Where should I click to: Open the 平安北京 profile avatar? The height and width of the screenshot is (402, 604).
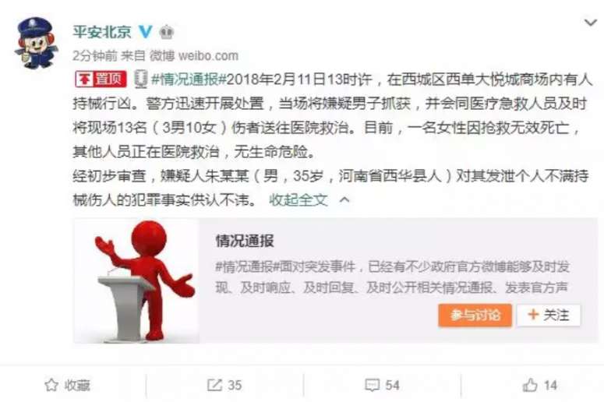(36, 43)
